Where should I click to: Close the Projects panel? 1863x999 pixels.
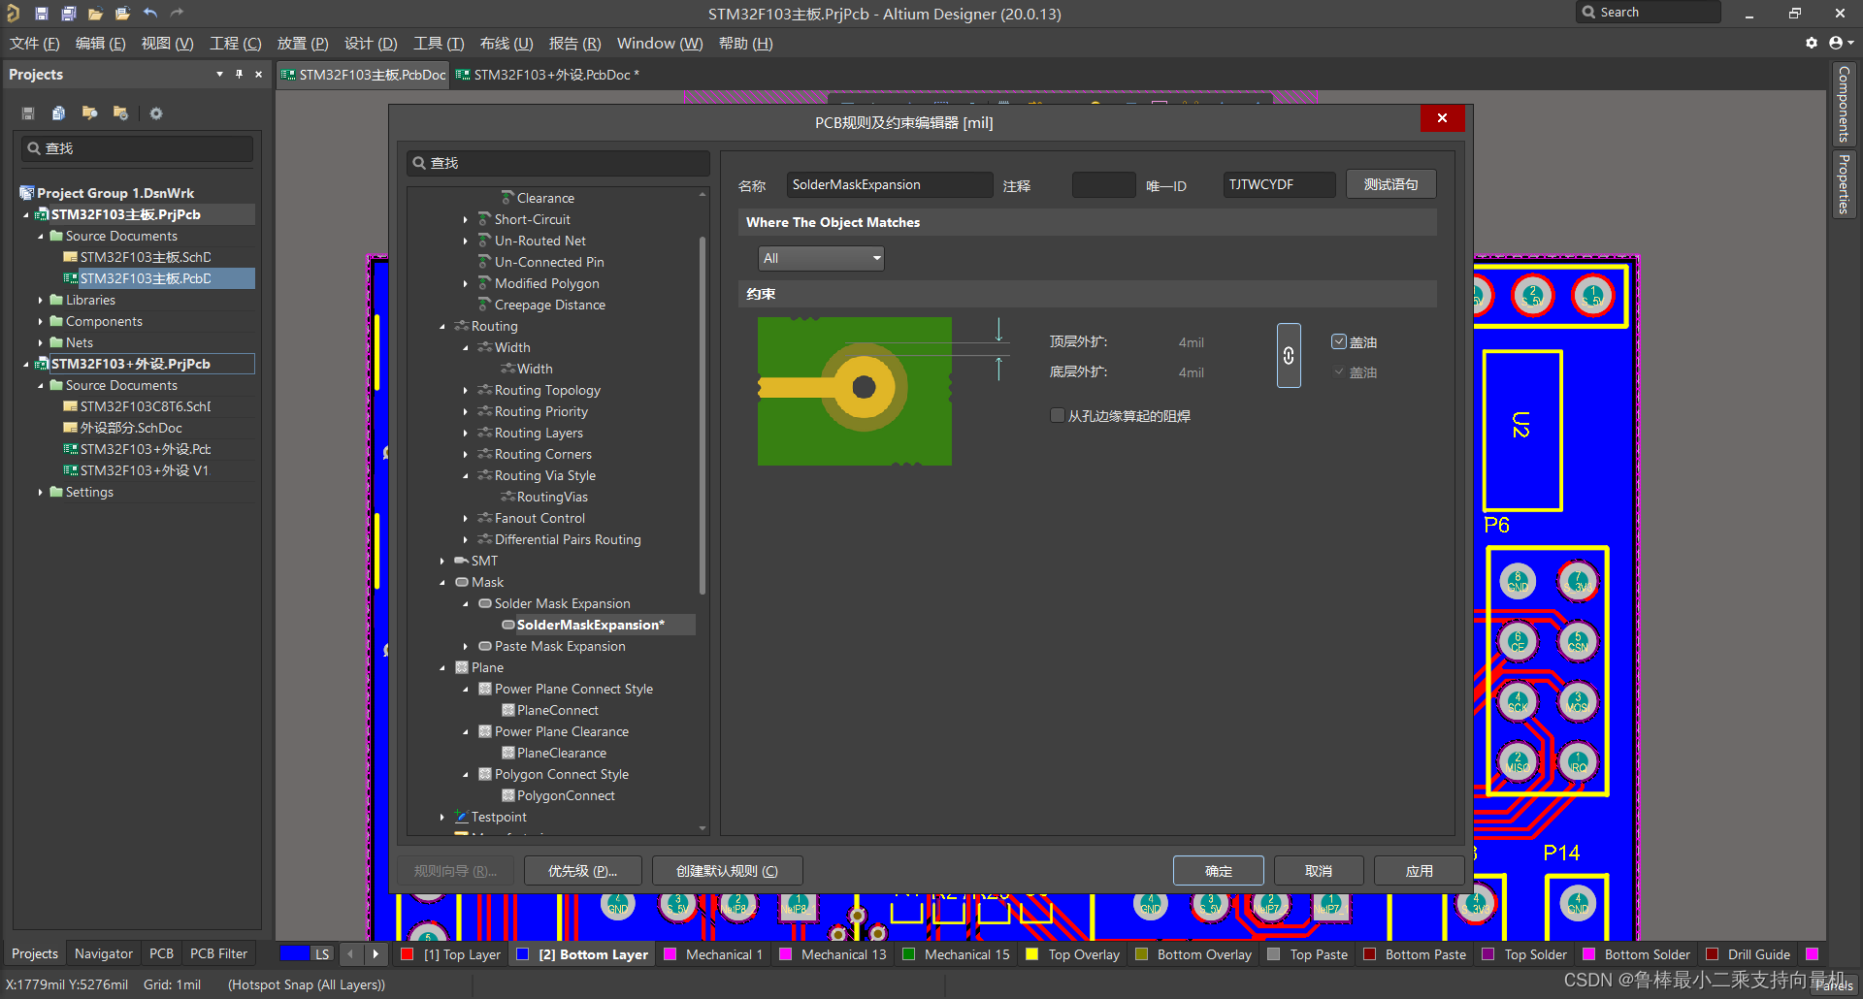click(258, 75)
